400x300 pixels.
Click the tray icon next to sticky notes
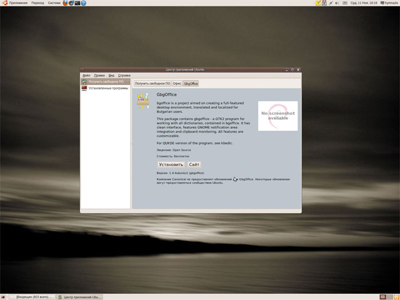click(324, 3)
